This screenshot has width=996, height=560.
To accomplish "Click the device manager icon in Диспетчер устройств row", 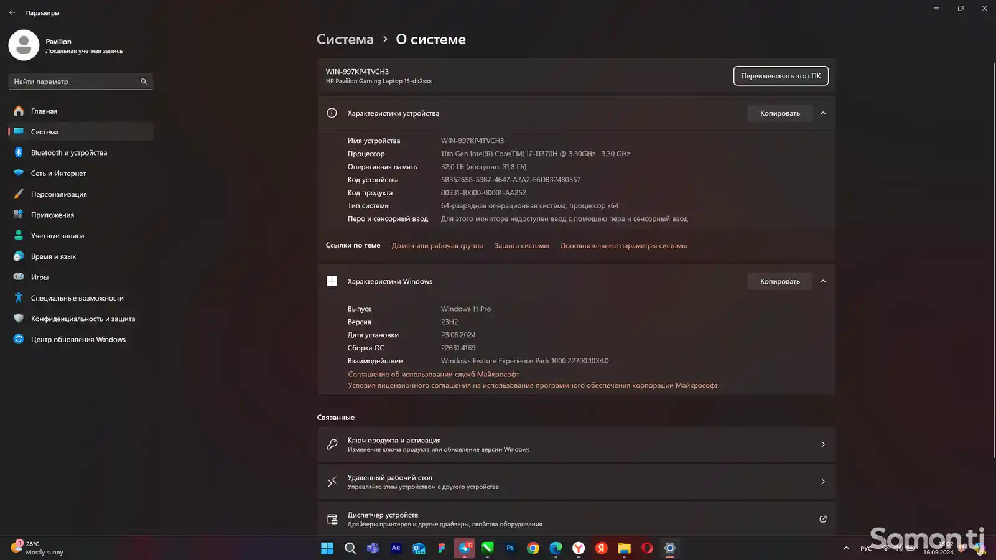I will (332, 519).
